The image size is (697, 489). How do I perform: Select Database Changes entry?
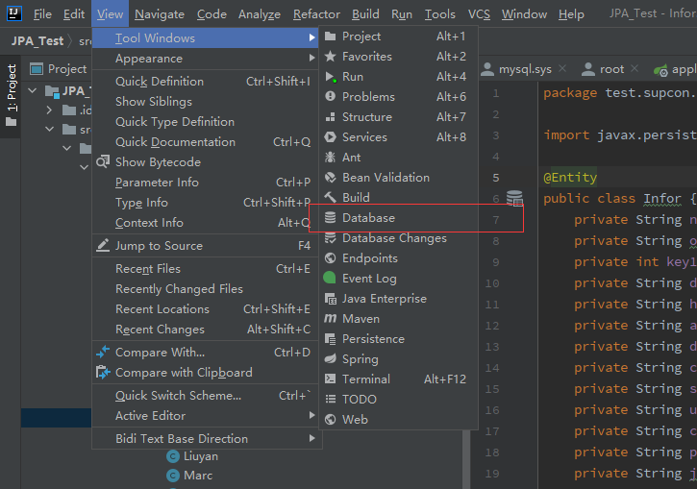pos(398,238)
